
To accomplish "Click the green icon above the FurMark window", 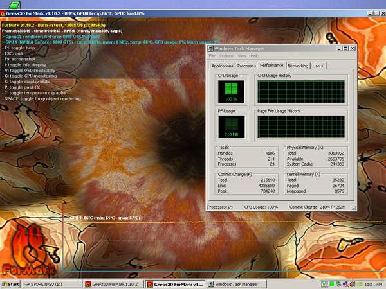I will click(x=15, y=4).
